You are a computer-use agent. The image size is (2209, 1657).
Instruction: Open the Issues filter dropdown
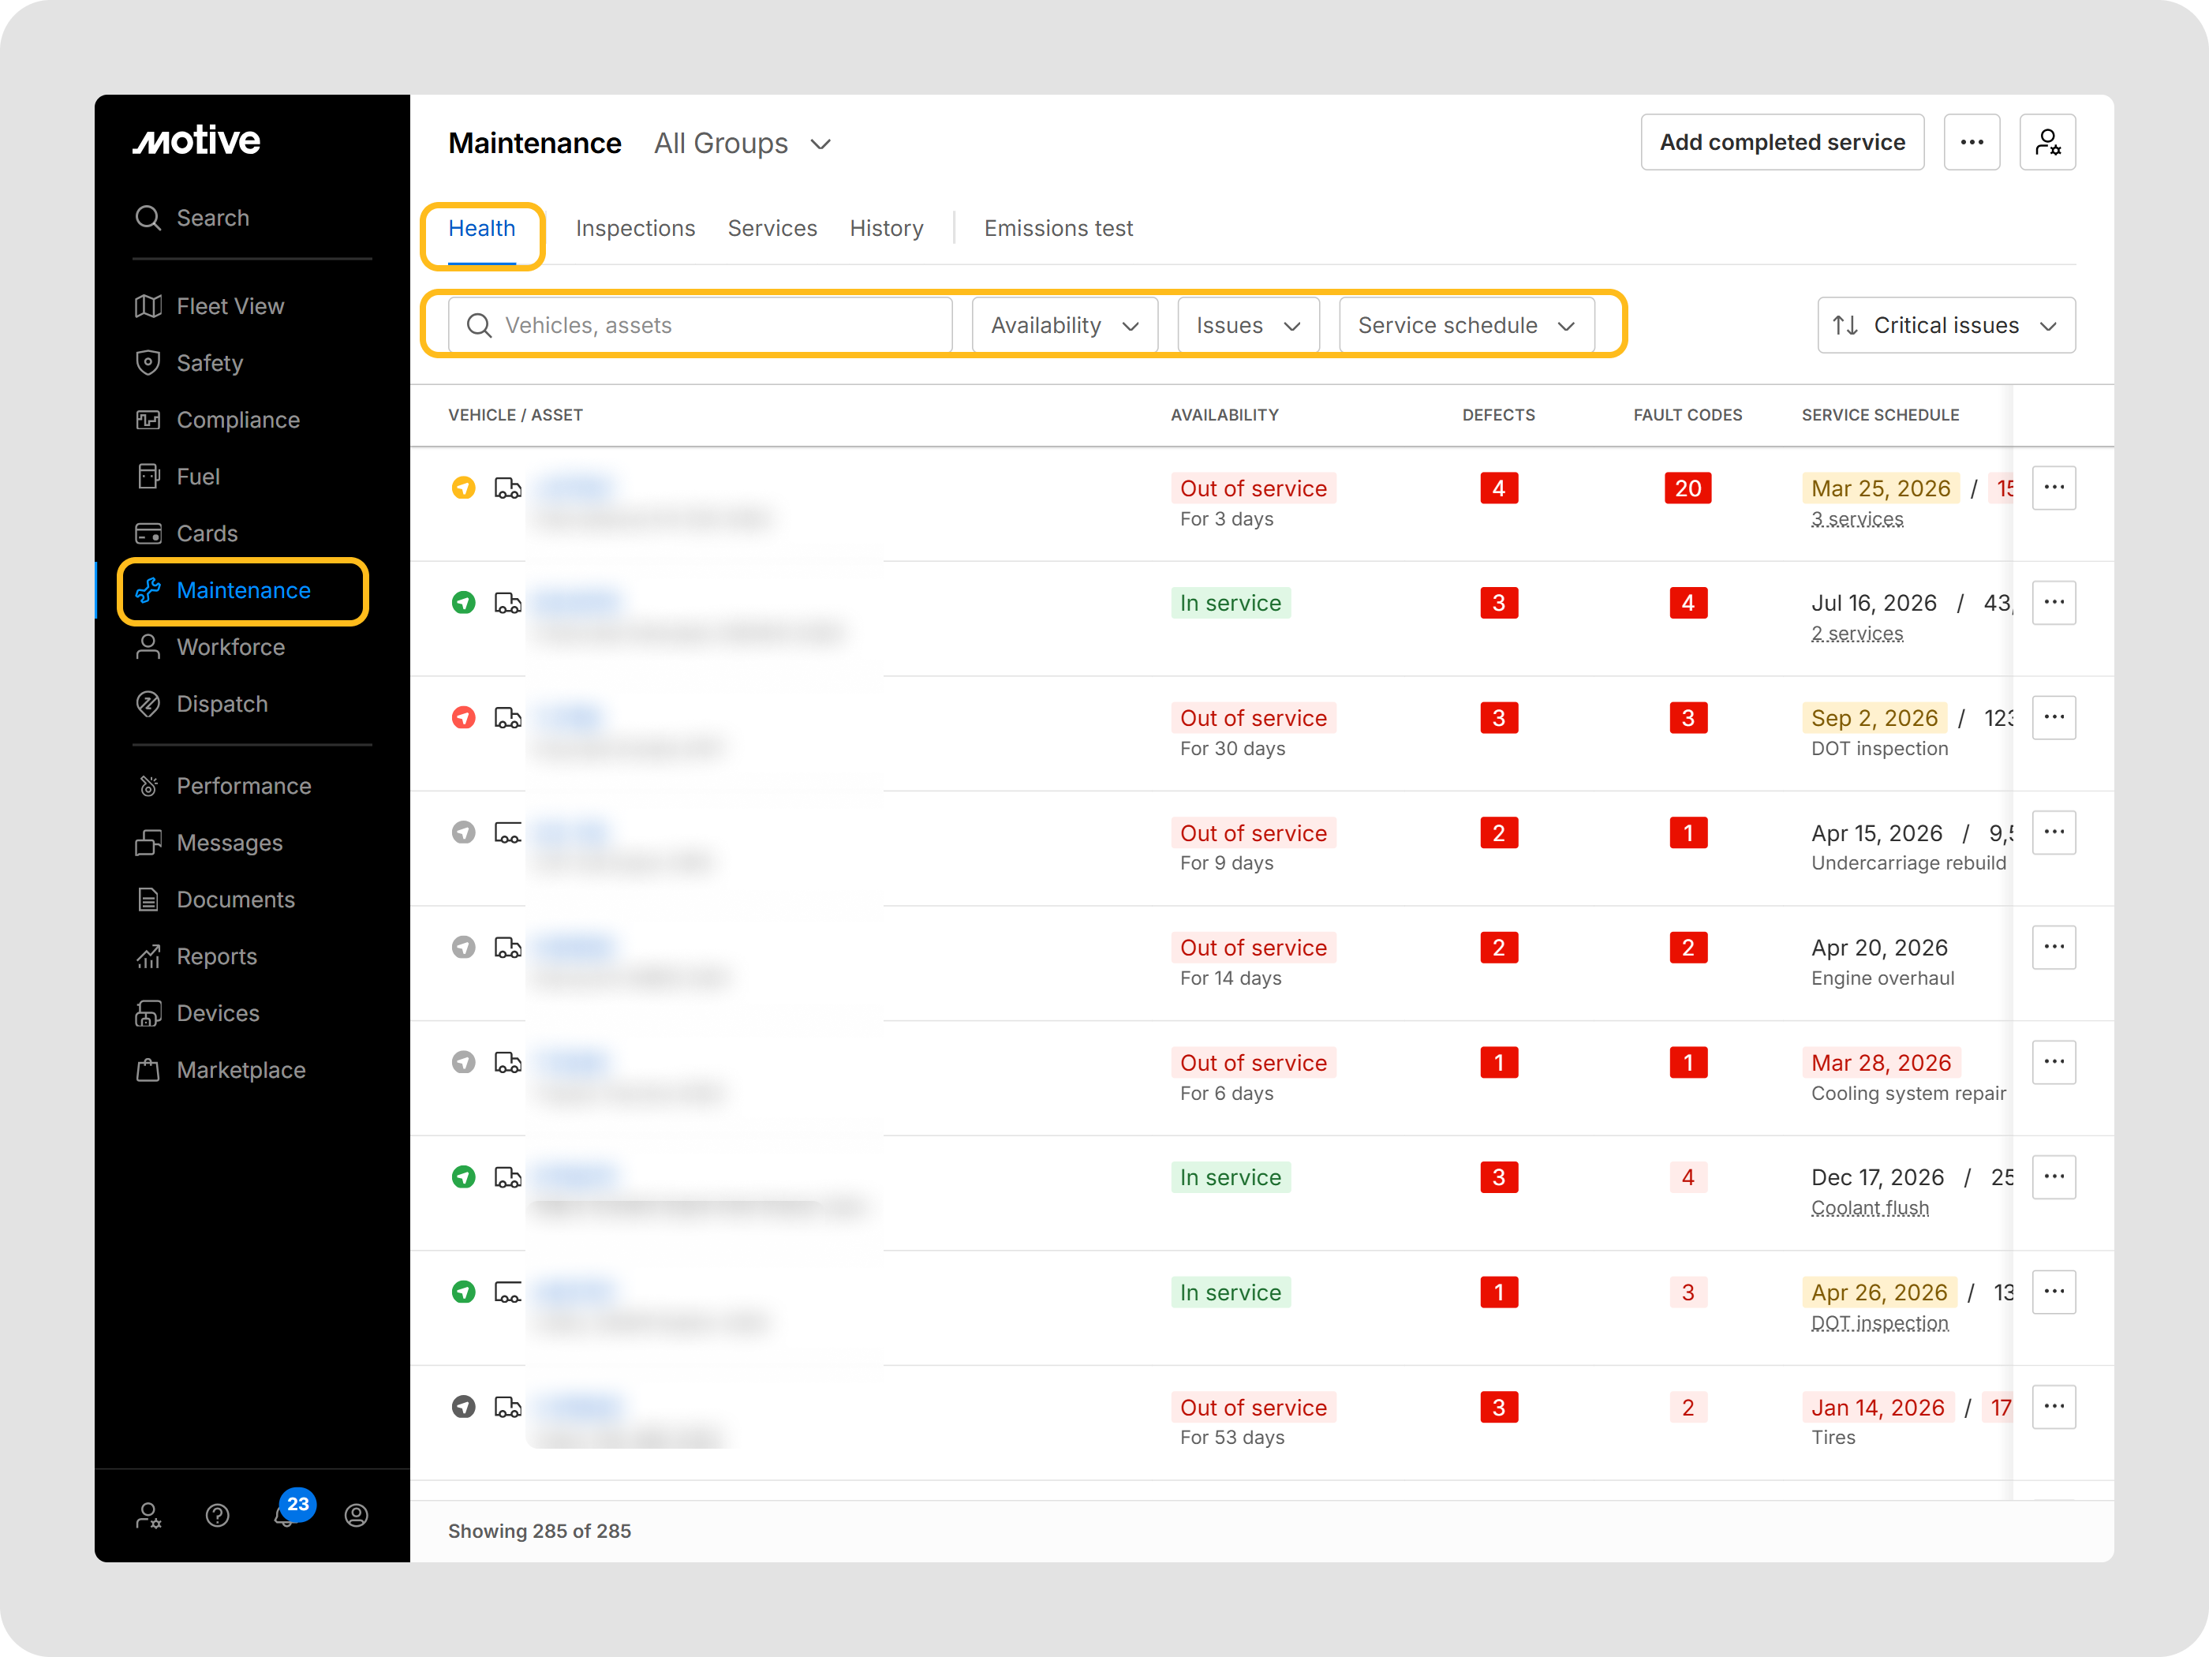click(1248, 326)
